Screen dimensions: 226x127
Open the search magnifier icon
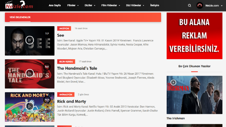click(x=190, y=5)
